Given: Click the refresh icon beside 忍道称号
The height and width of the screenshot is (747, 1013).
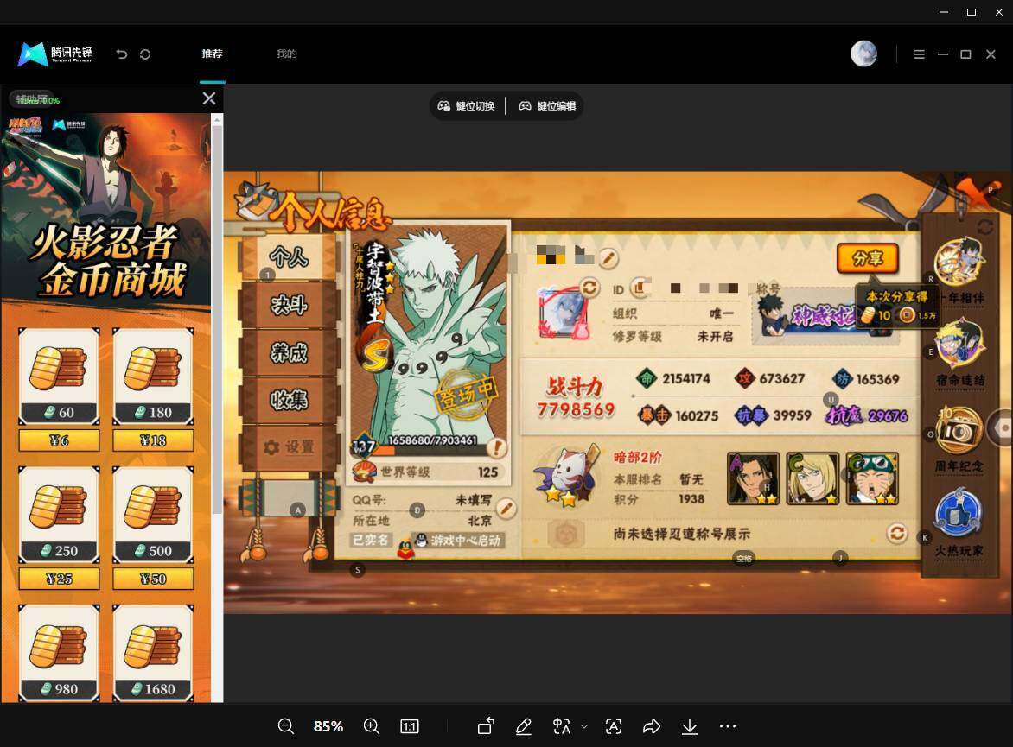Looking at the screenshot, I should (x=896, y=534).
